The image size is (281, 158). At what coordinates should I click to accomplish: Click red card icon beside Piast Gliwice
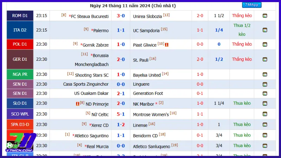tap(167, 45)
